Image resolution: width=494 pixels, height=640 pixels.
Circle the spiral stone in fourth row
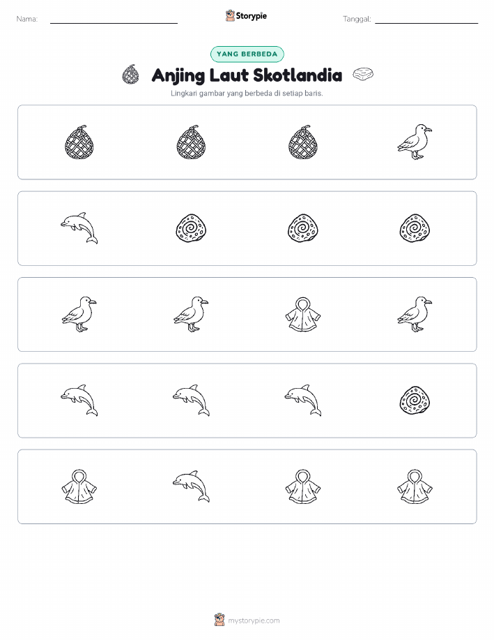415,401
